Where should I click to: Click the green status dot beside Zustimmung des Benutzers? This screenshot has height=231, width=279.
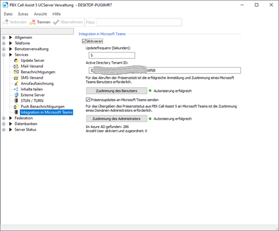[150, 91]
